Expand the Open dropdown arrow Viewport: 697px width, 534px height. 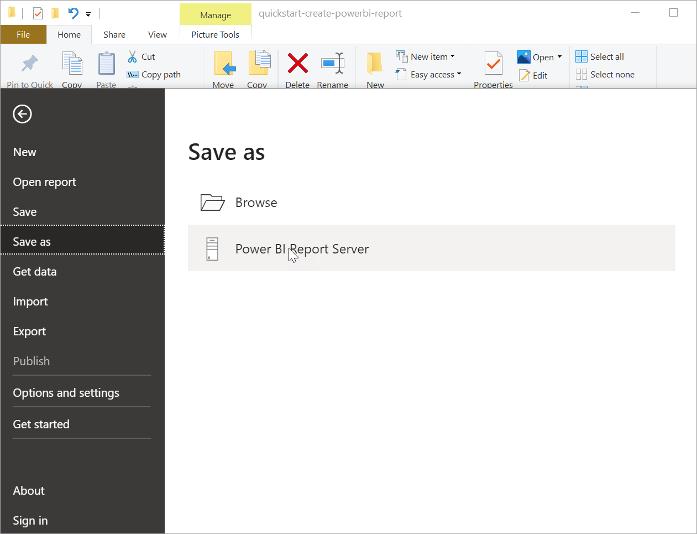coord(559,56)
